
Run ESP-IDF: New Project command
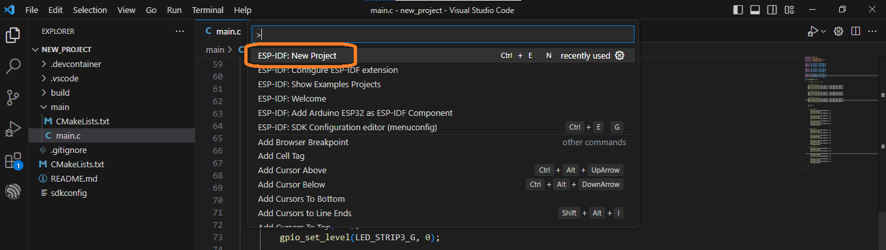(442, 55)
